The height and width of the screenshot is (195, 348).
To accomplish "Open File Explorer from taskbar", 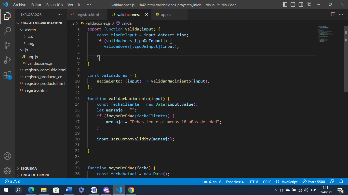I will (x=44, y=190).
